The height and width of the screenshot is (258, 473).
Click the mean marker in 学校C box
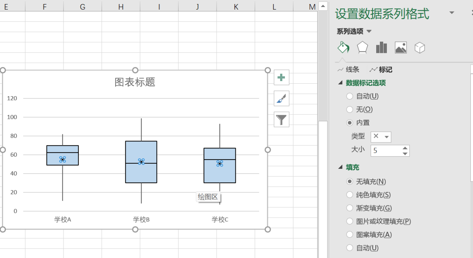pos(220,163)
